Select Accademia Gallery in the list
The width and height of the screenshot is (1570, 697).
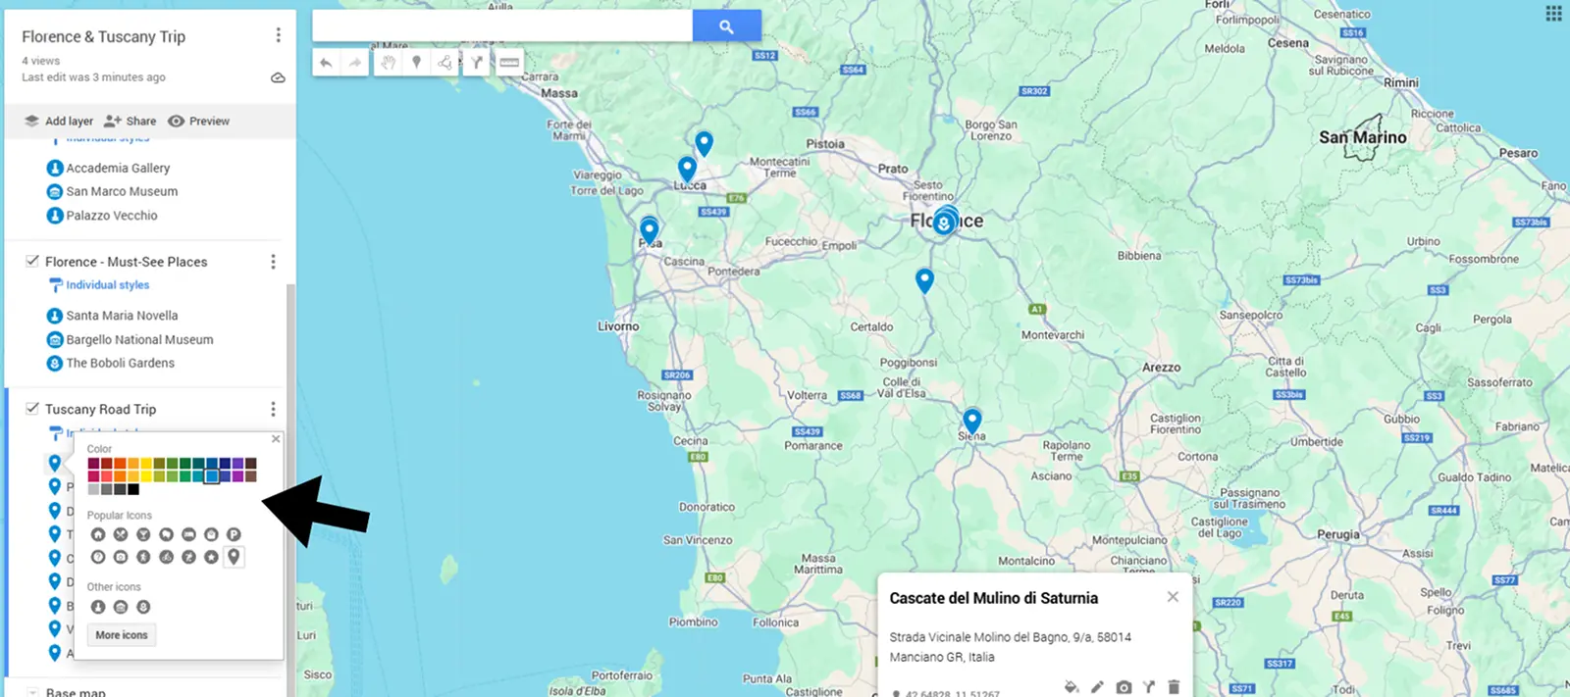(118, 168)
